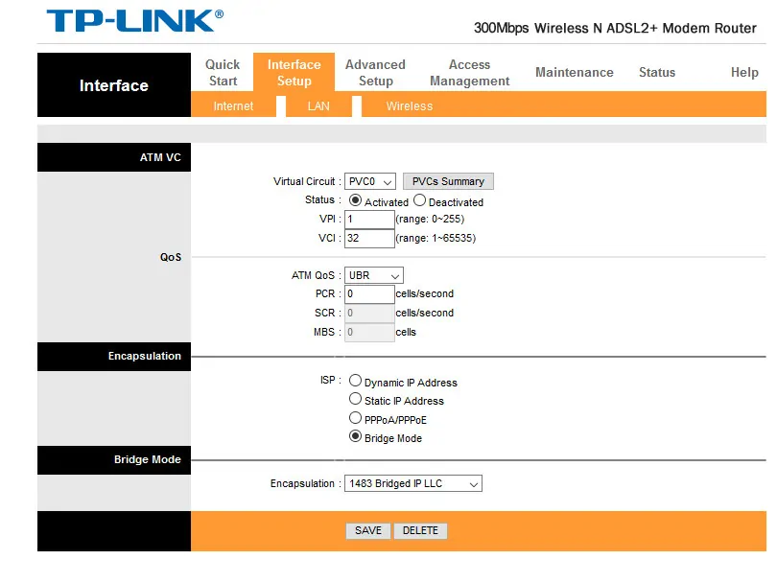Select the Deactivated status radio button

point(420,200)
